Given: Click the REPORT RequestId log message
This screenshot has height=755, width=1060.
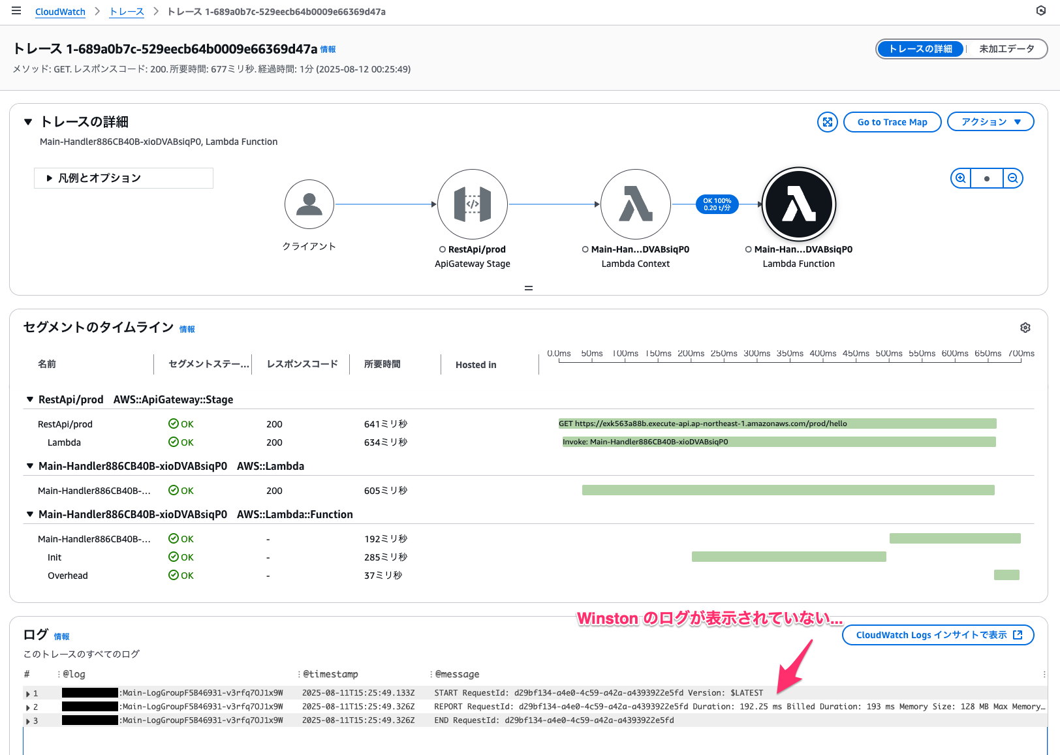Looking at the screenshot, I should point(740,707).
